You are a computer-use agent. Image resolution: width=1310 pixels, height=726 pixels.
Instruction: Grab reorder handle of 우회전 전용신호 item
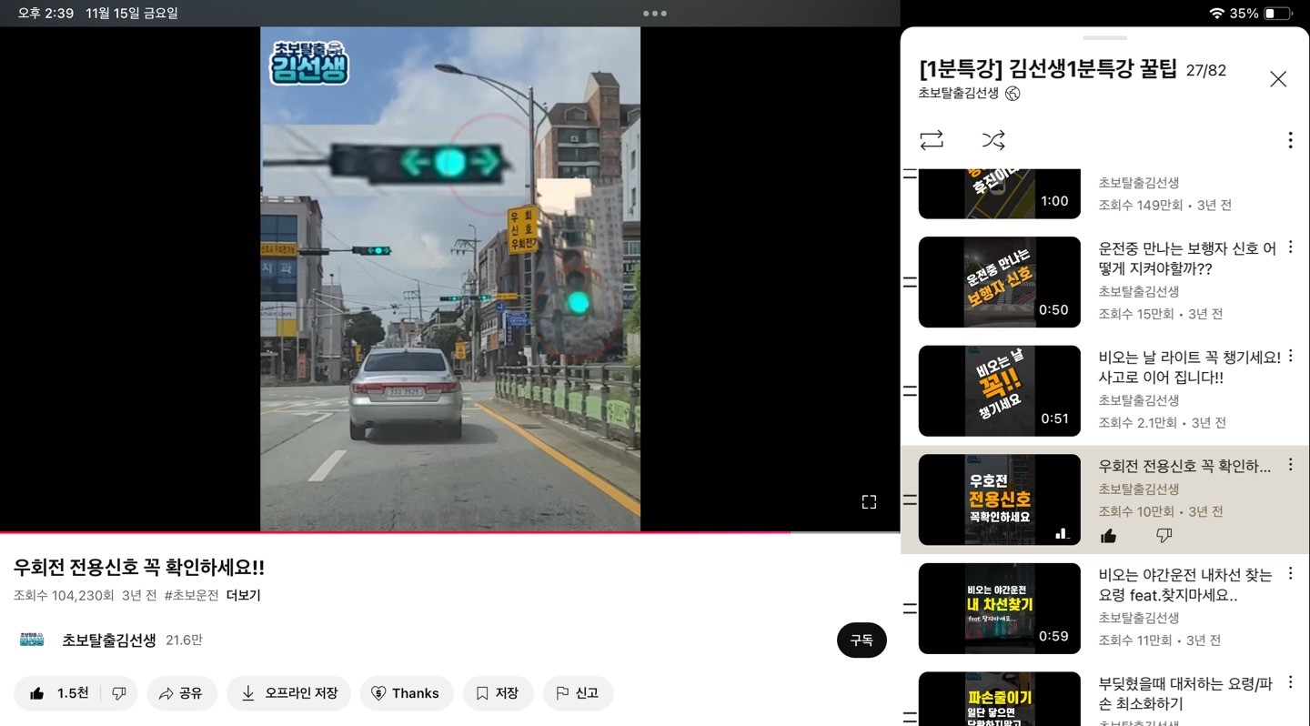pos(909,499)
